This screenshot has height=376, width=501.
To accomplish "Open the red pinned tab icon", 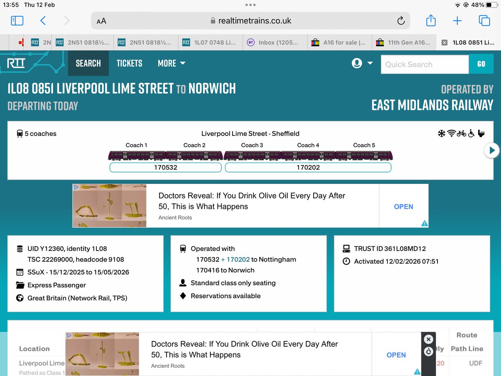I will pyautogui.click(x=21, y=42).
